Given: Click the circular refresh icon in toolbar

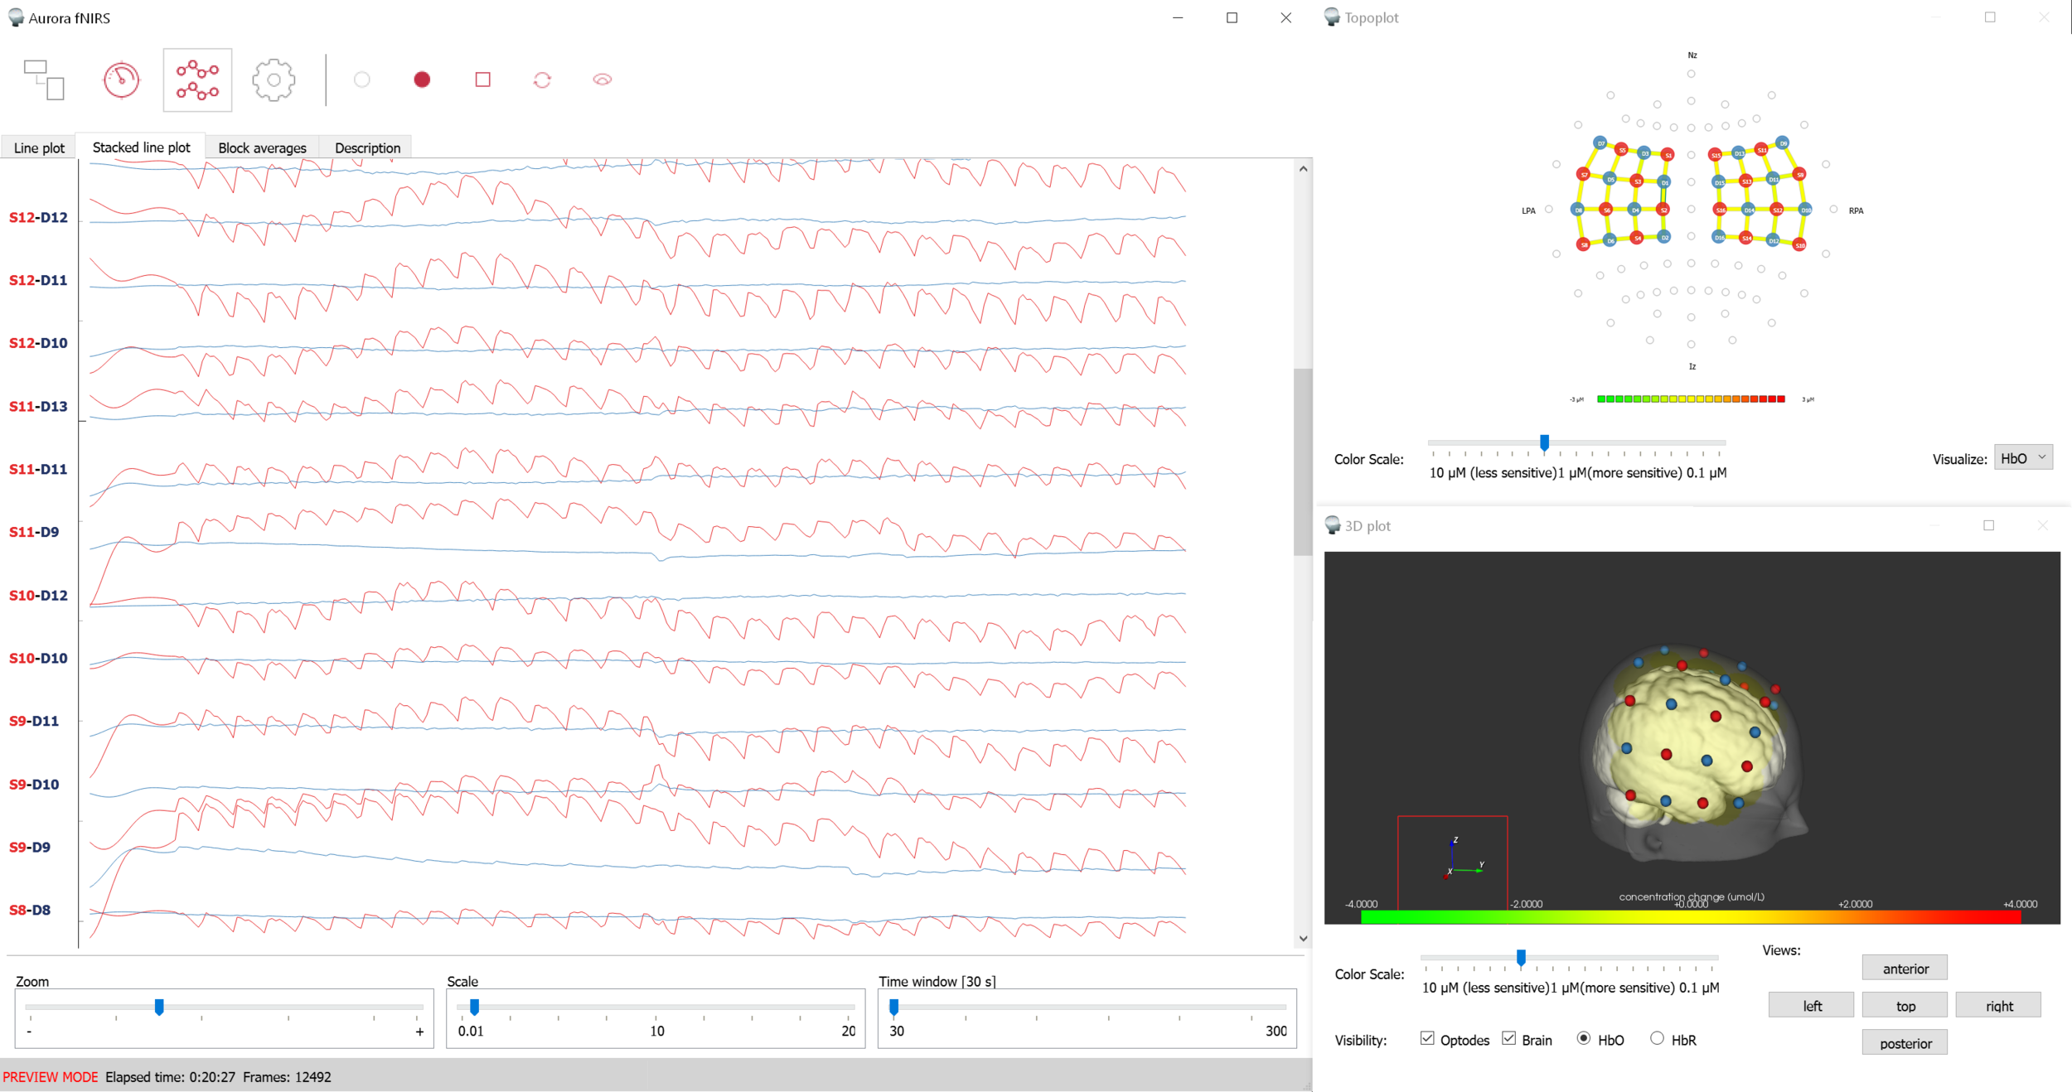Looking at the screenshot, I should pos(543,79).
